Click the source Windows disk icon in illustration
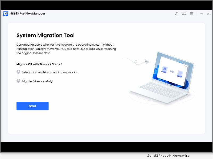Viewport: 213px width, 159px height. [165, 70]
